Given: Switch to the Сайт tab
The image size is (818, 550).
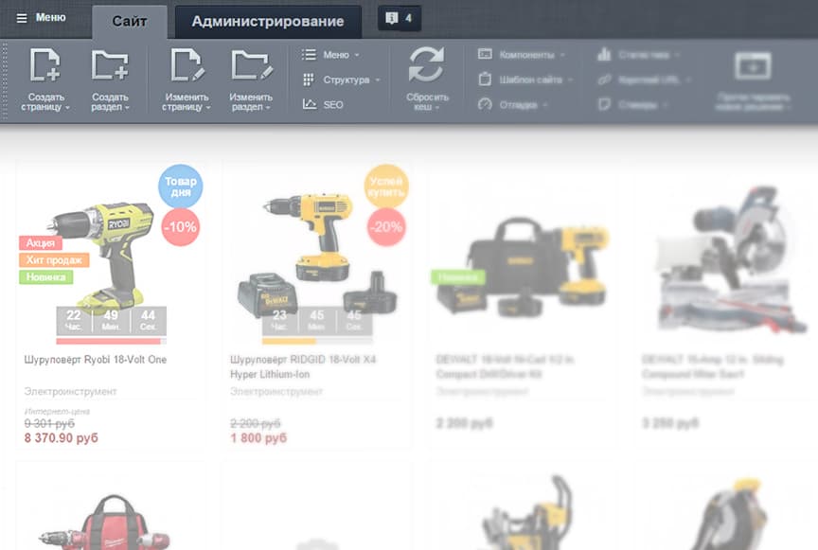Looking at the screenshot, I should (130, 22).
